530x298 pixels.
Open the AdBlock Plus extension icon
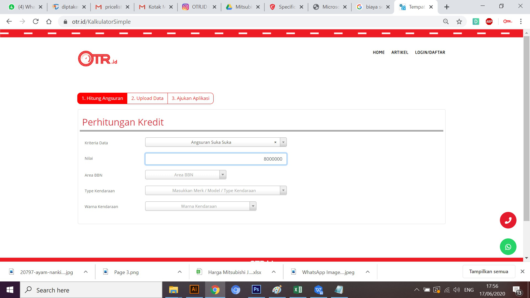[489, 22]
